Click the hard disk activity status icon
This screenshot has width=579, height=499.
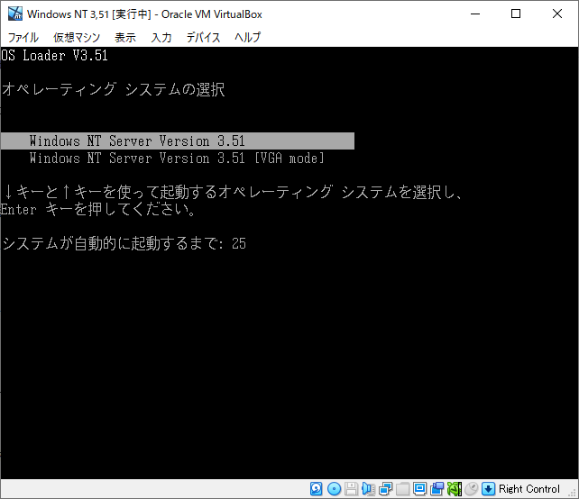[x=316, y=489]
